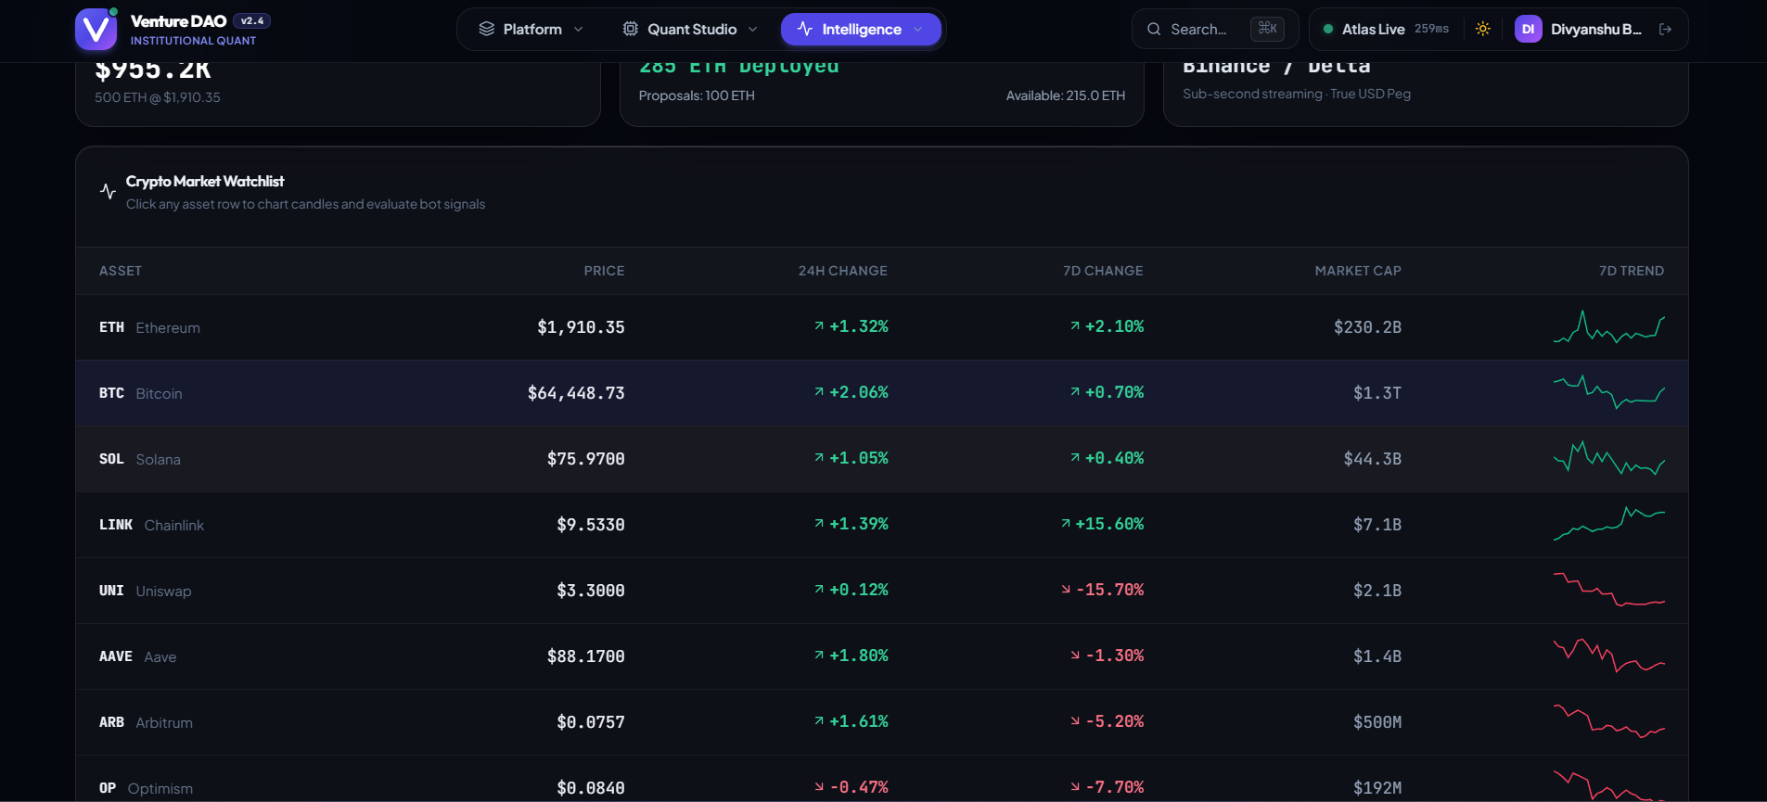1767x802 pixels.
Task: Click Ethereum 24h up-arrow icon
Action: coord(819,326)
